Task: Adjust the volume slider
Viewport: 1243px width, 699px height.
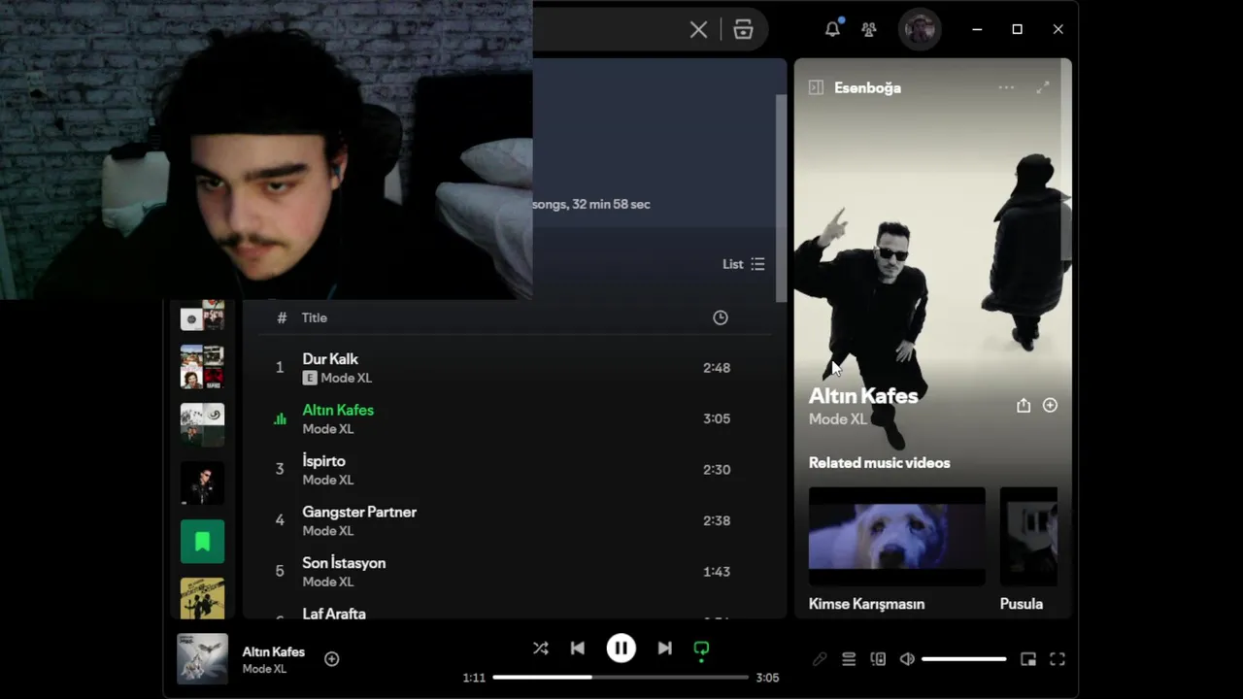Action: tap(963, 659)
